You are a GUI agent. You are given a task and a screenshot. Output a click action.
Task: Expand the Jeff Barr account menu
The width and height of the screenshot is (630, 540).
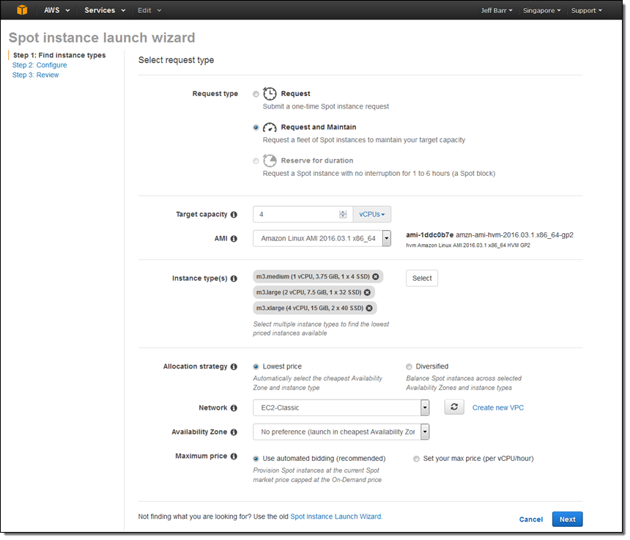tap(497, 10)
